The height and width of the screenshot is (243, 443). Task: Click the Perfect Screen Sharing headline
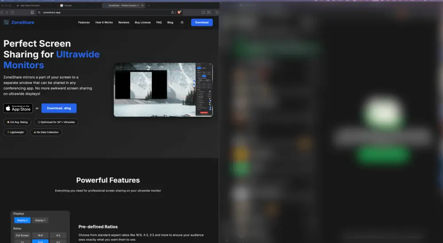[51, 54]
